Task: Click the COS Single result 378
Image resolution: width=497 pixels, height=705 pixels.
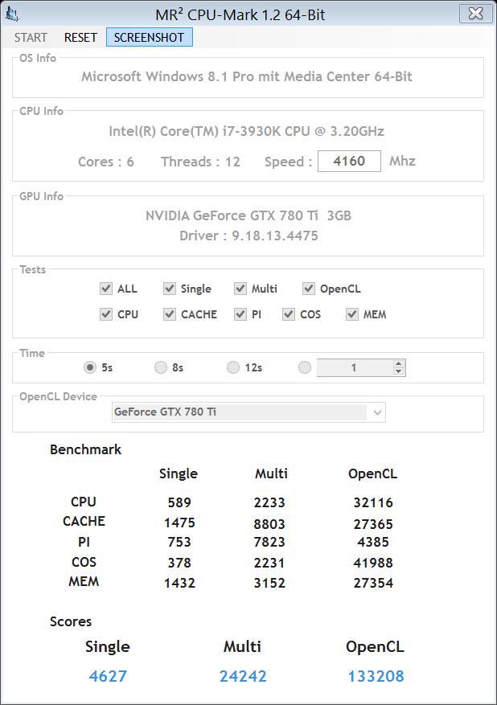Action: (x=179, y=563)
